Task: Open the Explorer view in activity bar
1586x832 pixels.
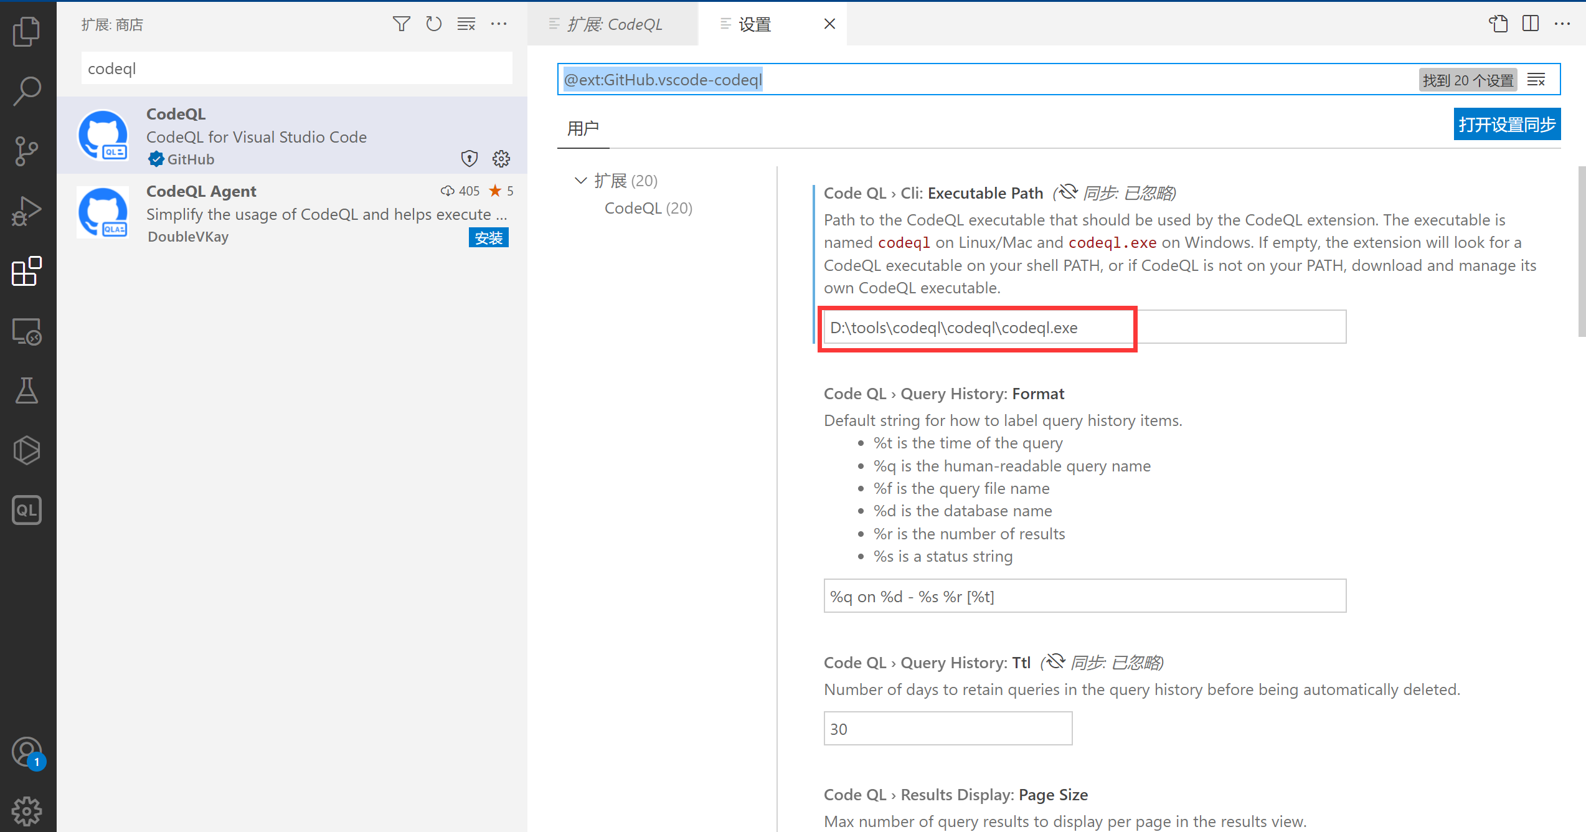Action: click(27, 31)
